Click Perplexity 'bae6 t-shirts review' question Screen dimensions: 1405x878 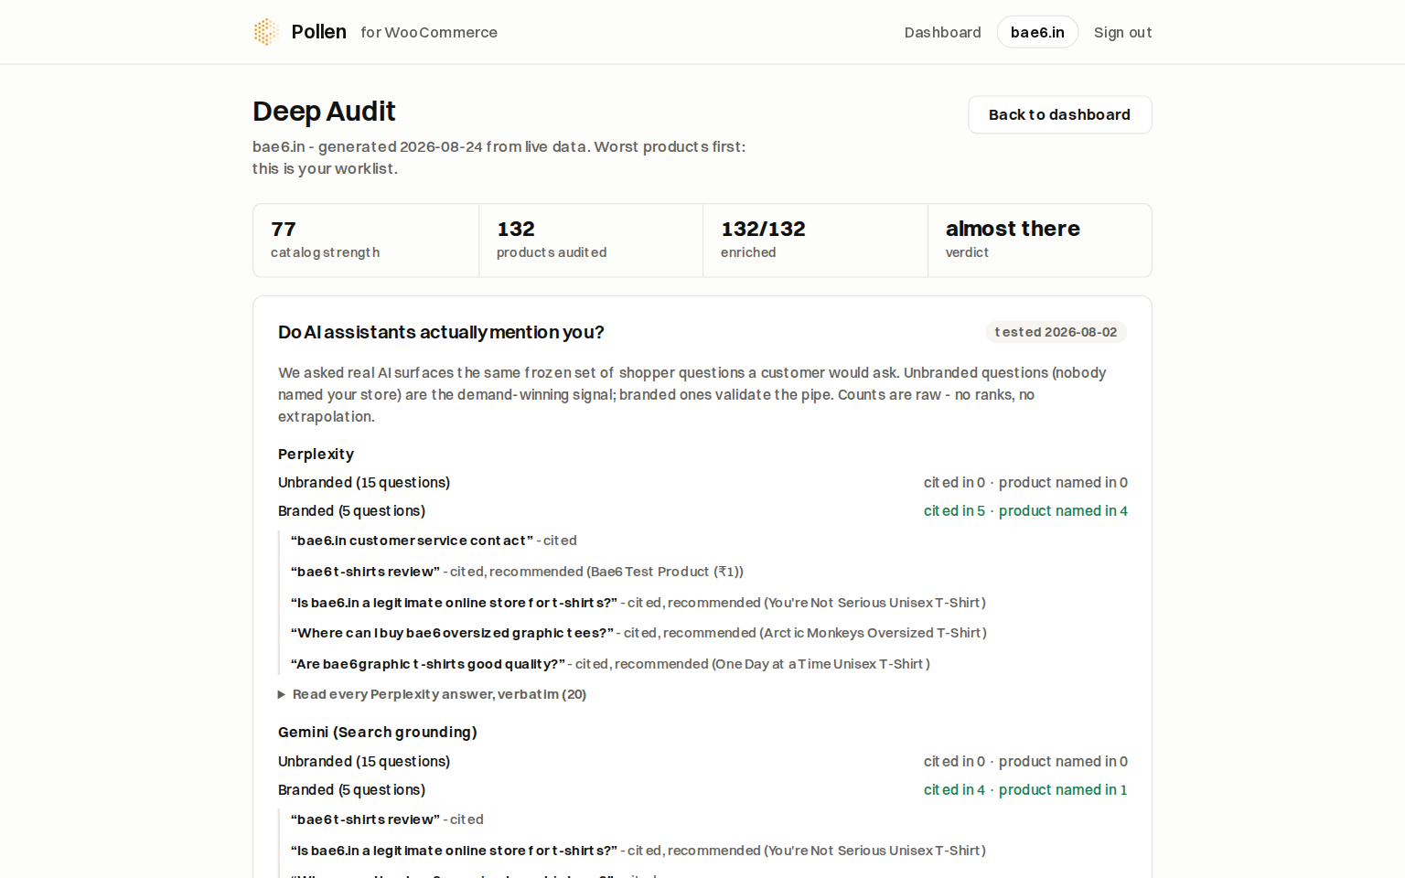[365, 572]
